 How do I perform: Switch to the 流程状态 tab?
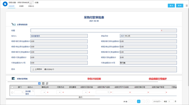[x=31, y=6]
